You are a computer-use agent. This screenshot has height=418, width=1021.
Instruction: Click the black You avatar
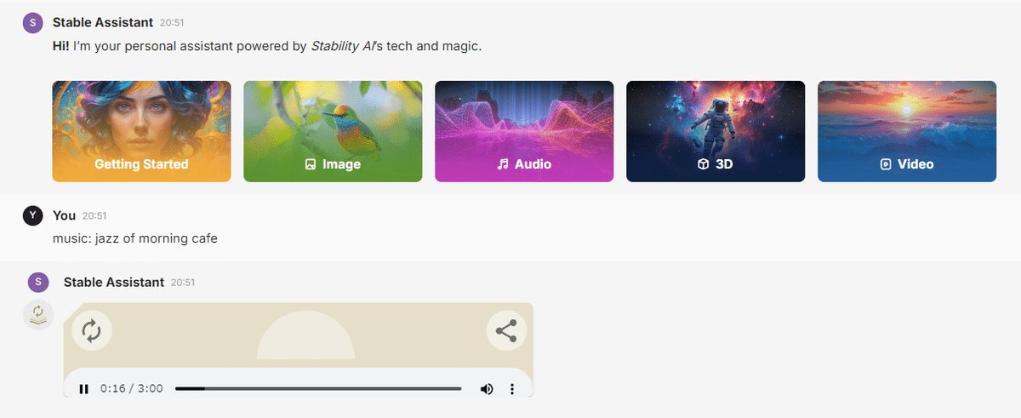(x=32, y=216)
